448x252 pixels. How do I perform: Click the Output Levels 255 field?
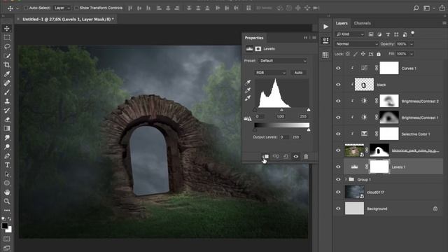[296, 137]
